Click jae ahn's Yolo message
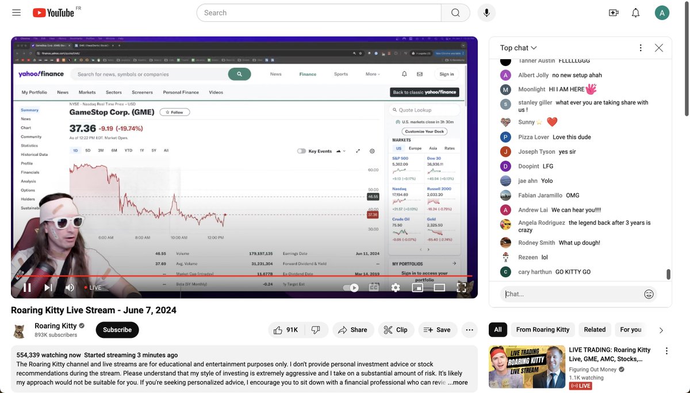 tap(548, 181)
